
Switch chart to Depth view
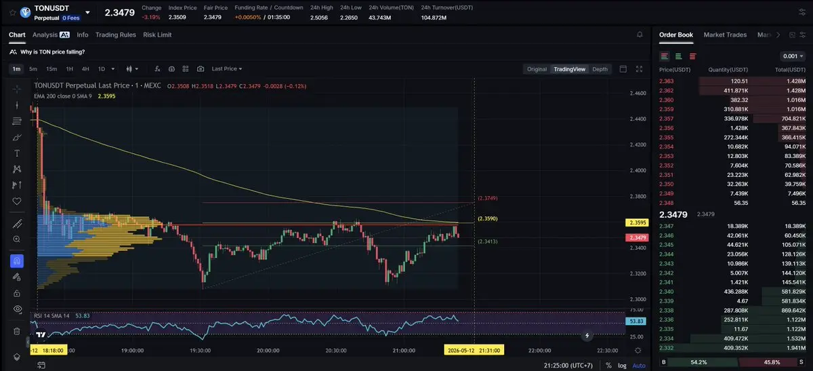point(600,69)
